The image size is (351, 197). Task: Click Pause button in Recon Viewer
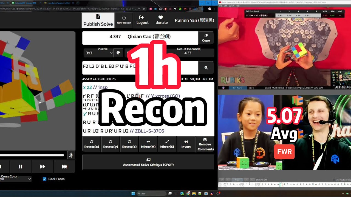click(237, 180)
